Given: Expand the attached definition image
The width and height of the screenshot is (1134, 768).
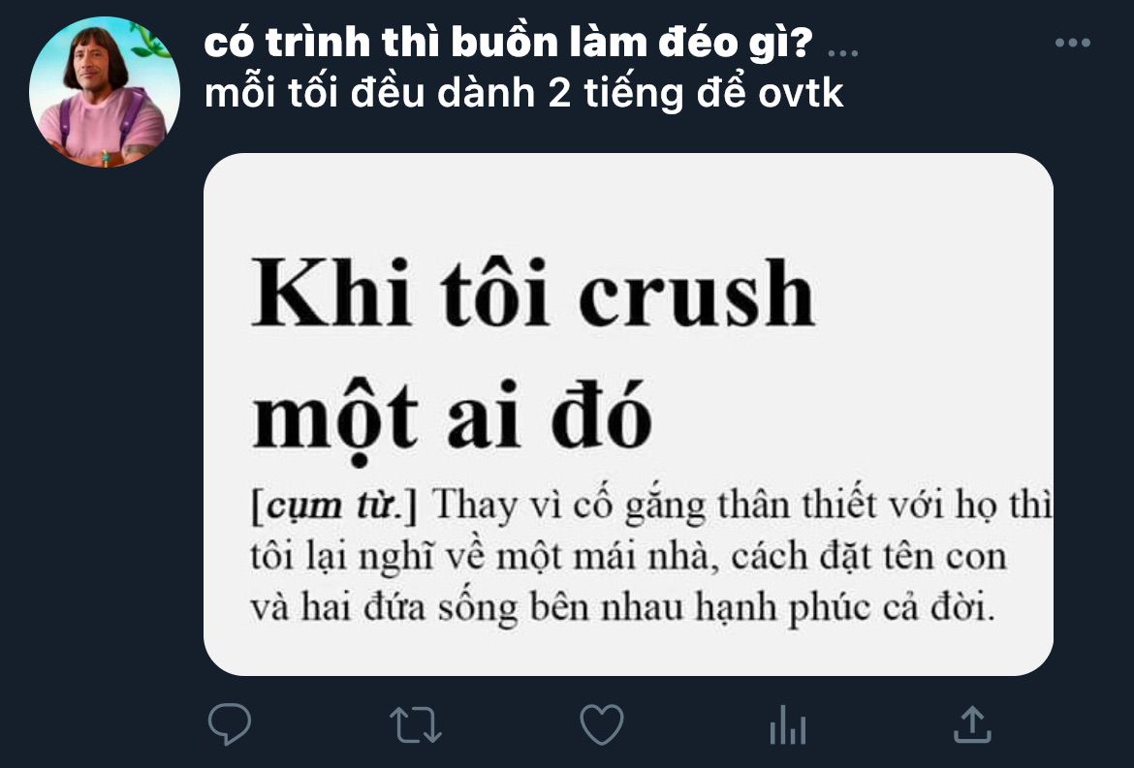Looking at the screenshot, I should coord(628,414).
